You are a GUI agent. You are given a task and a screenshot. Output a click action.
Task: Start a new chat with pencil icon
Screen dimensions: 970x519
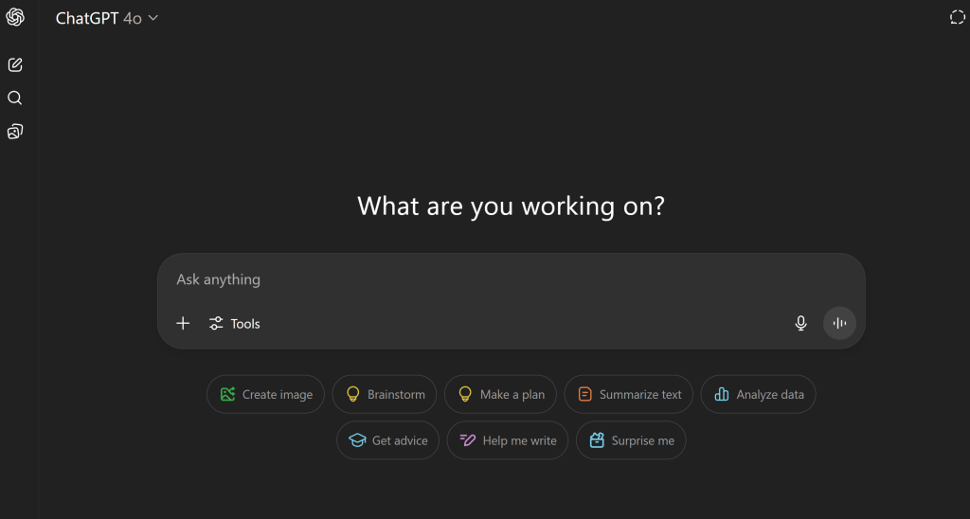pyautogui.click(x=15, y=64)
